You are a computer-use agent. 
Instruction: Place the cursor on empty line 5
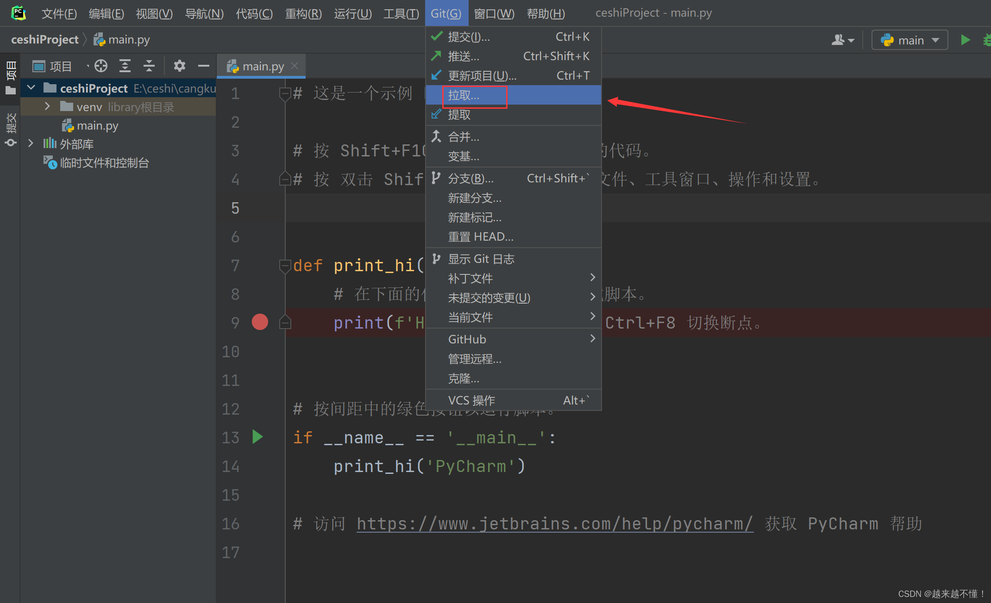click(638, 208)
